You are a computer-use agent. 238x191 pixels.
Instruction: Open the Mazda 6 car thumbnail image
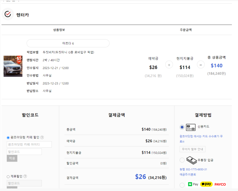click(13, 66)
